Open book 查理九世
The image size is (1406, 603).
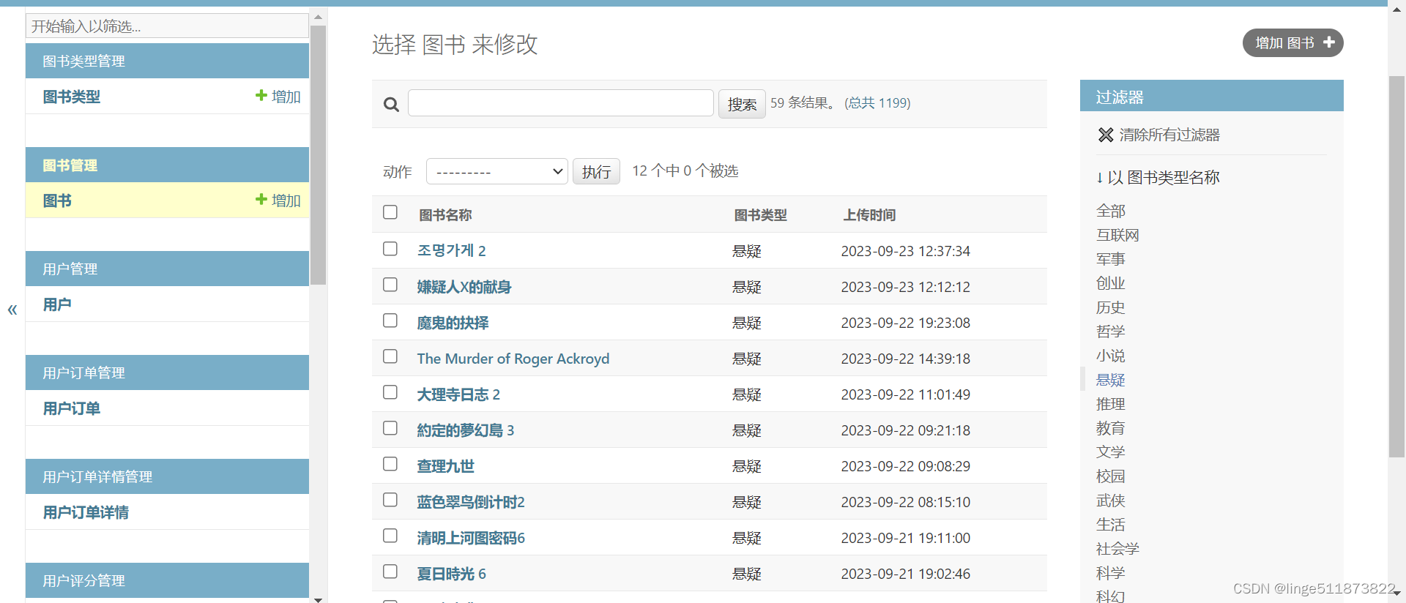click(446, 466)
